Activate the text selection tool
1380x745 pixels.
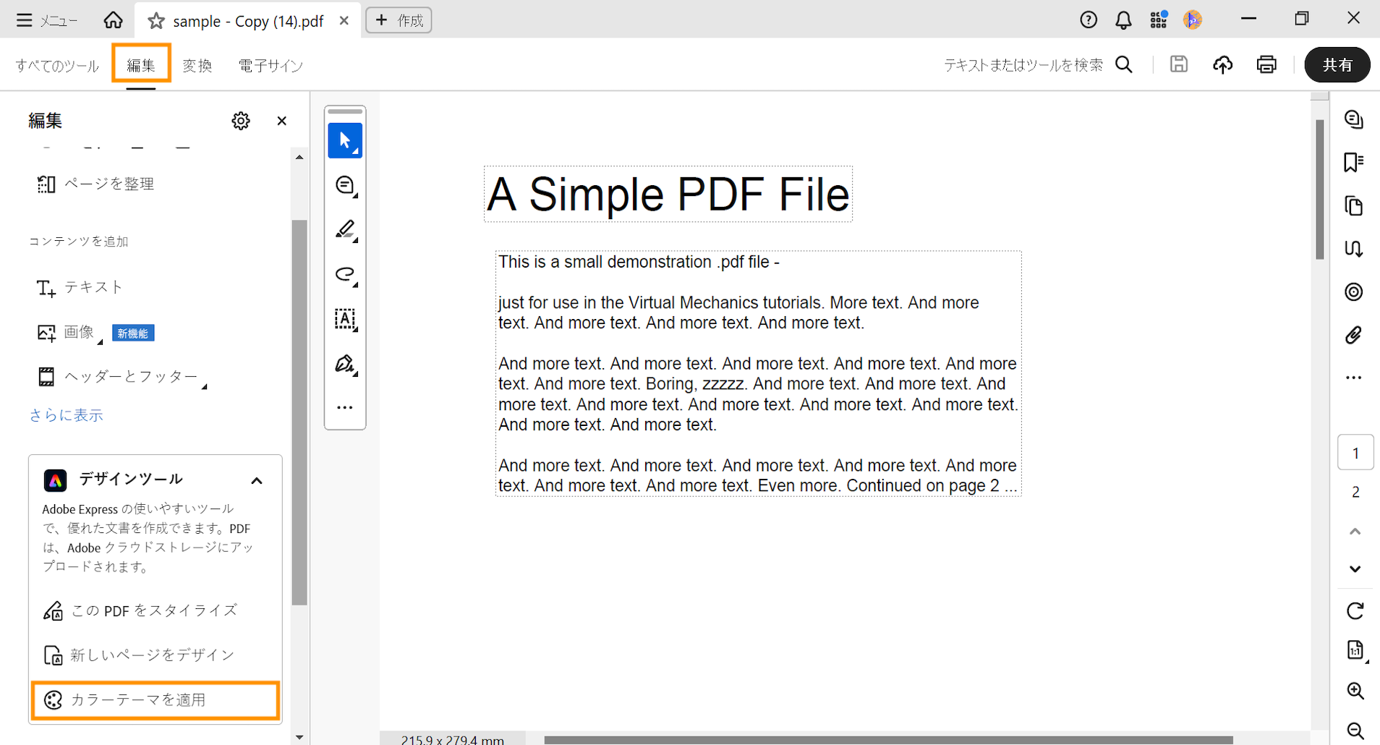[345, 319]
